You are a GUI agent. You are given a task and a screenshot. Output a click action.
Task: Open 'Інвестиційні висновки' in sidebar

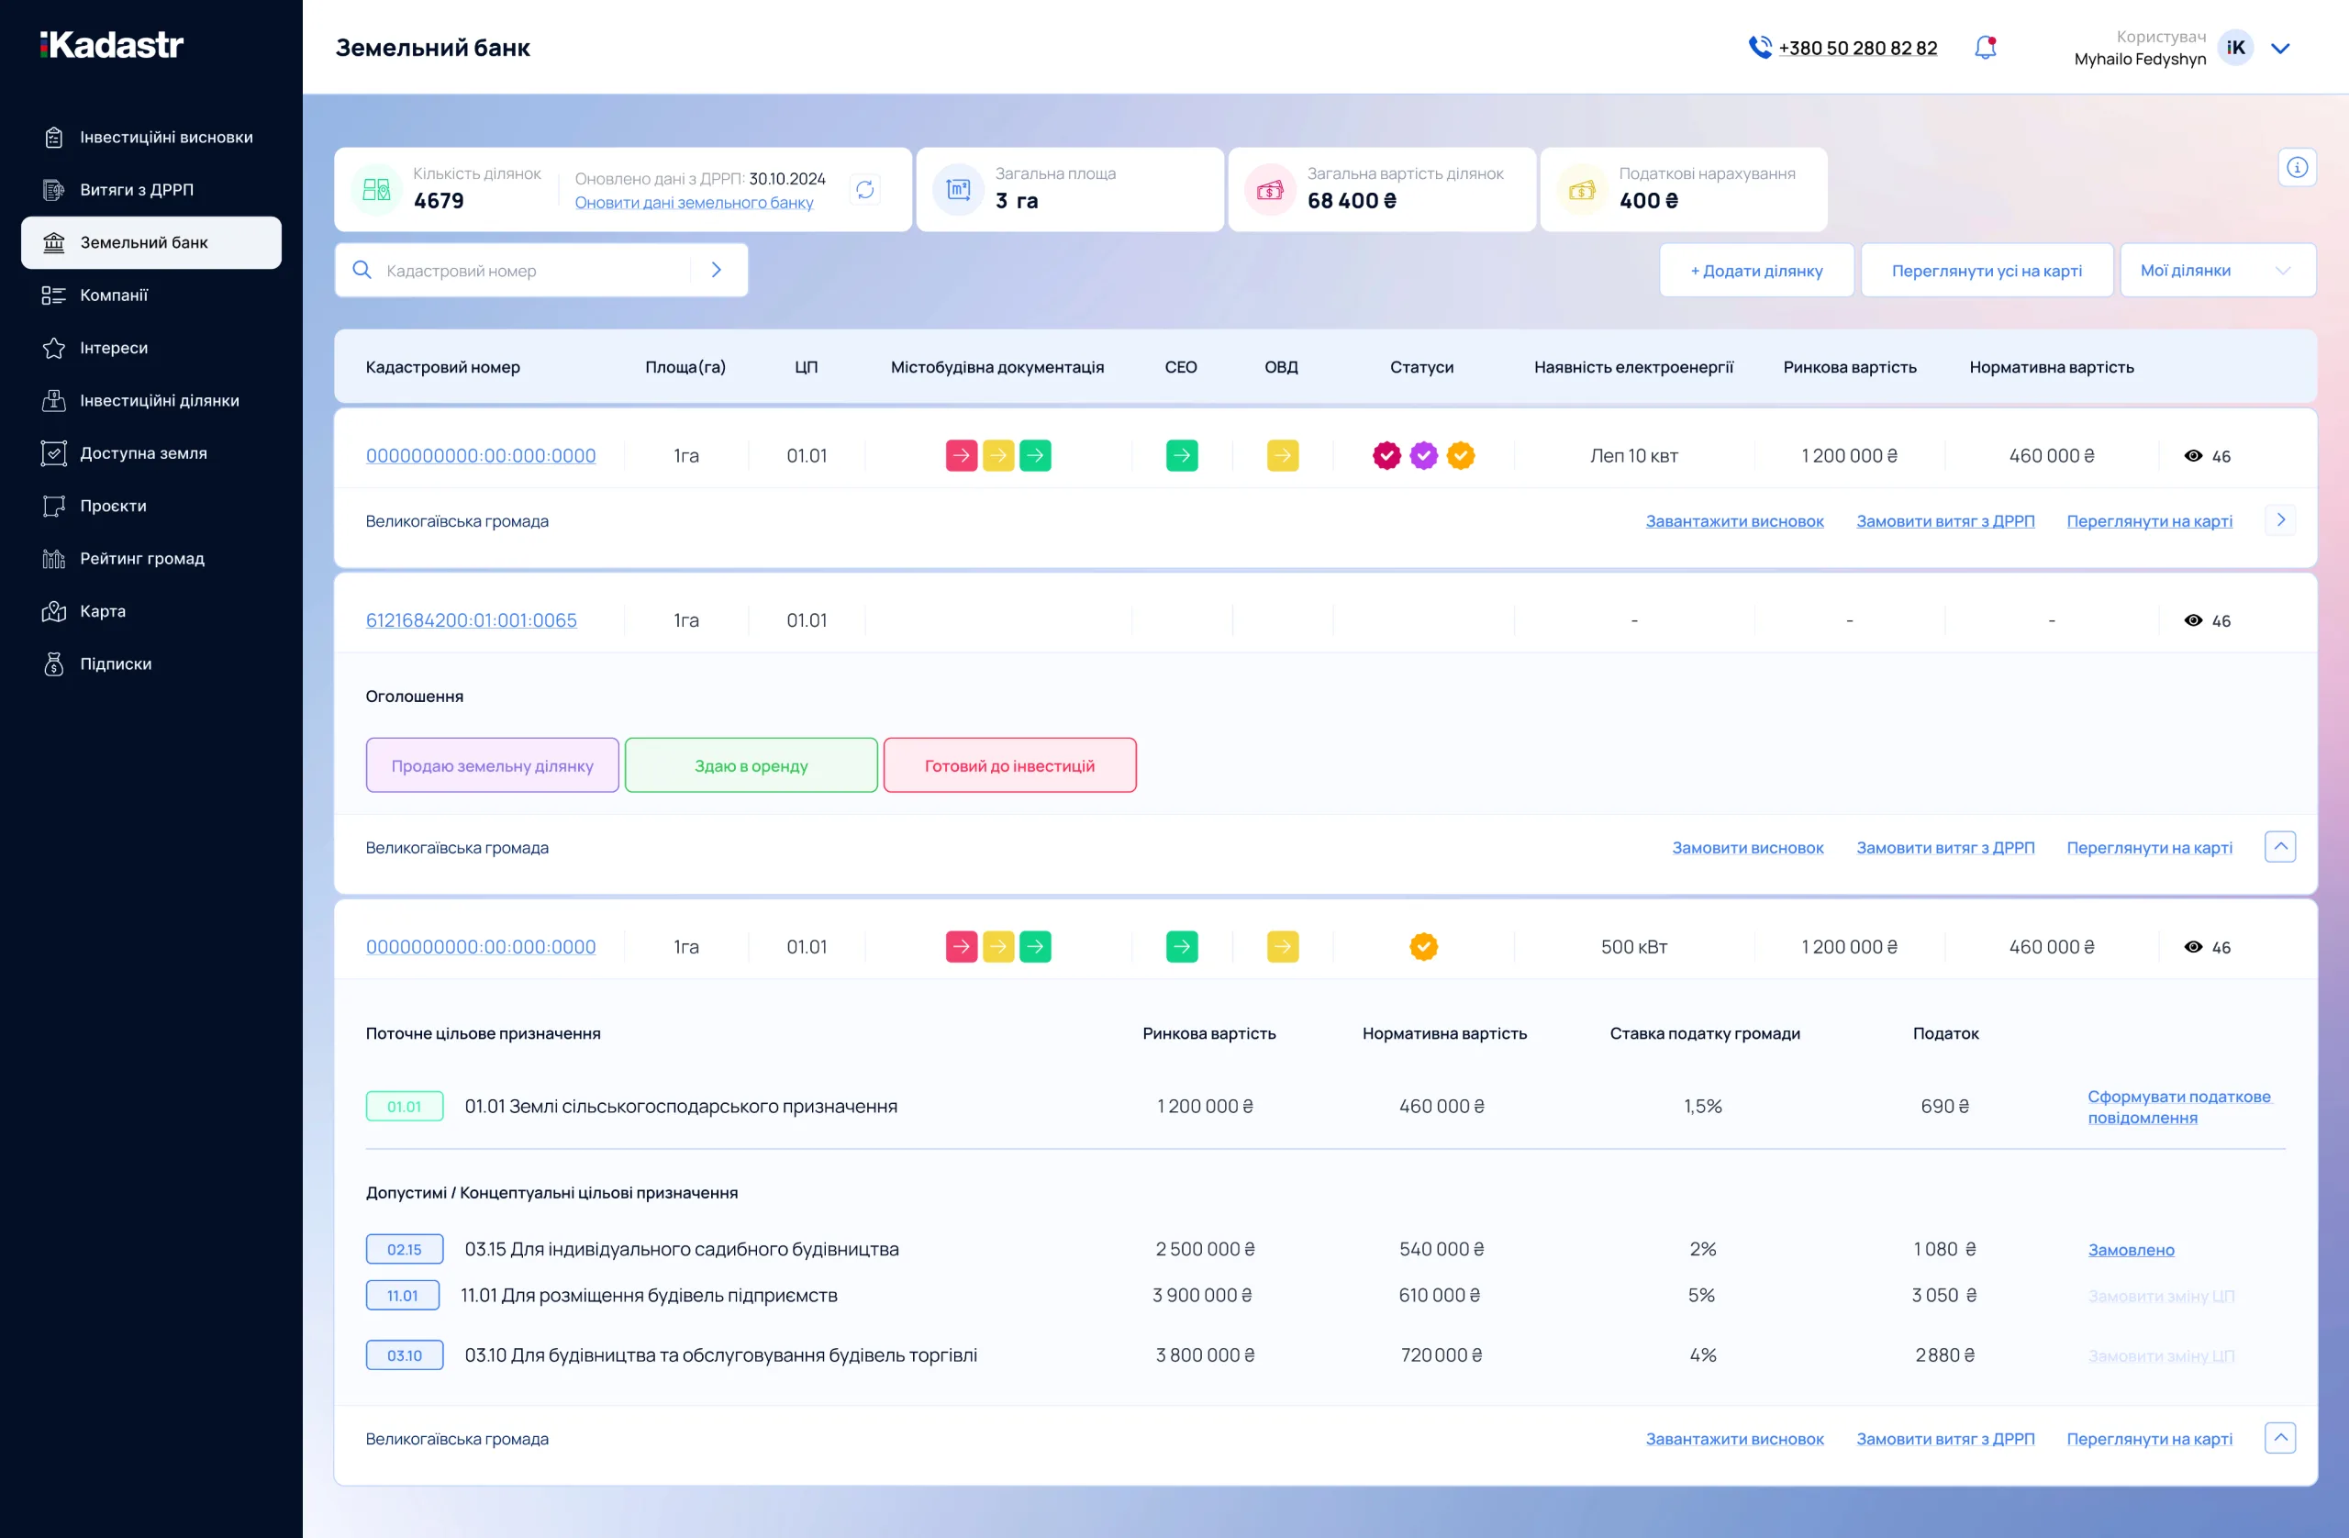pos(166,138)
